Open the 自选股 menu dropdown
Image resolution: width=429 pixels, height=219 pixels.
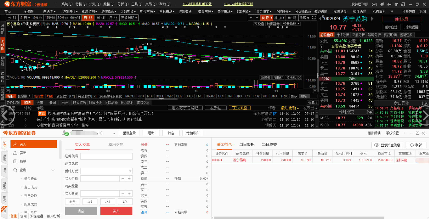pos(49,12)
